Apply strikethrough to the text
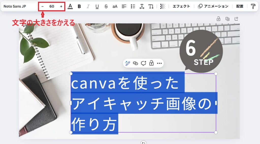The width and height of the screenshot is (260, 144). pyautogui.click(x=106, y=6)
